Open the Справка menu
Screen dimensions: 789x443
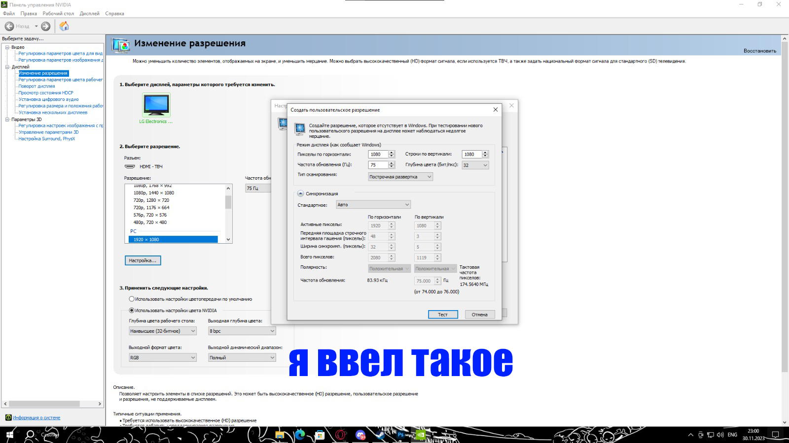click(x=114, y=13)
